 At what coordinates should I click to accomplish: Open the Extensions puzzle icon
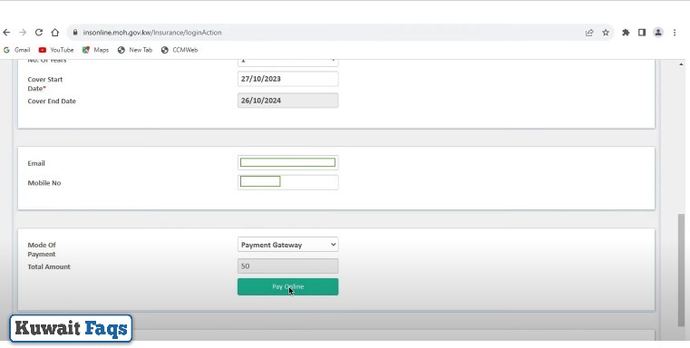point(626,33)
